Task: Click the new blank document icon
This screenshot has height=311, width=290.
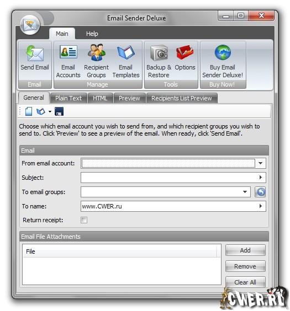Action: [x=29, y=111]
